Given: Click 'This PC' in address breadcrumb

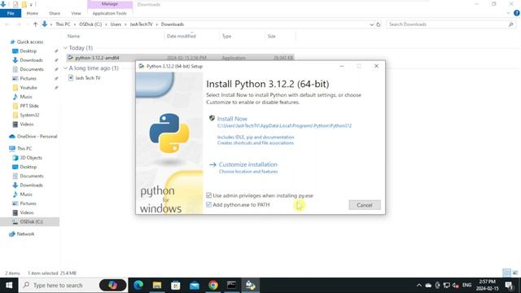Looking at the screenshot, I should (63, 24).
